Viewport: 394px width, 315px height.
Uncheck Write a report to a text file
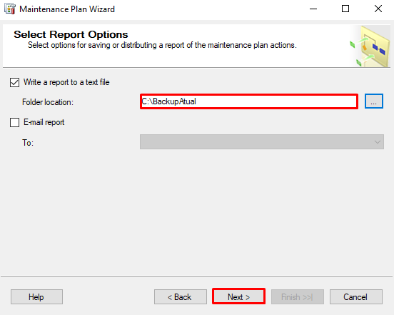[x=14, y=82]
